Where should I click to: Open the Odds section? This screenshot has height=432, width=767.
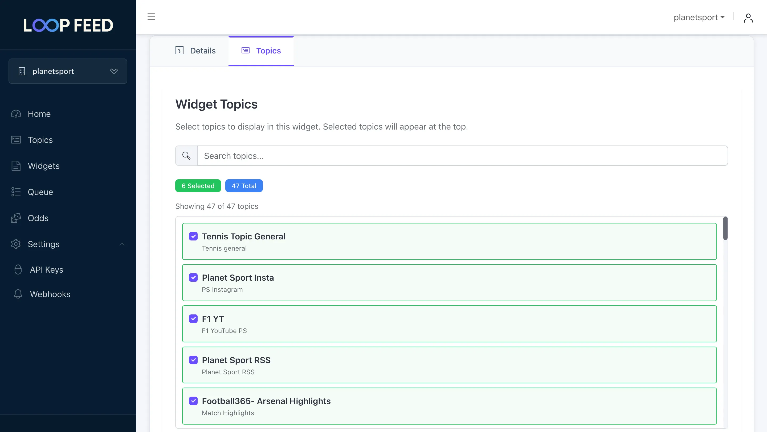click(x=38, y=218)
